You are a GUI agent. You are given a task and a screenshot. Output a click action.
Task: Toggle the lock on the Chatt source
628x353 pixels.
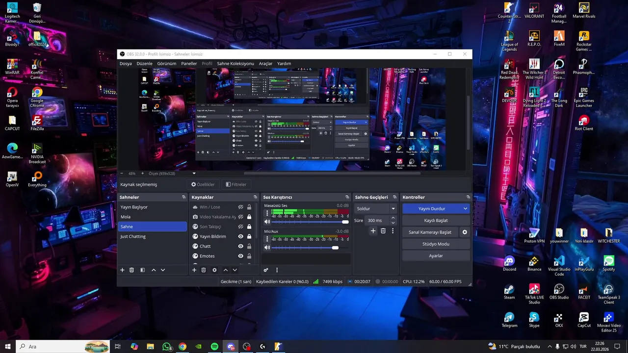[249, 246]
